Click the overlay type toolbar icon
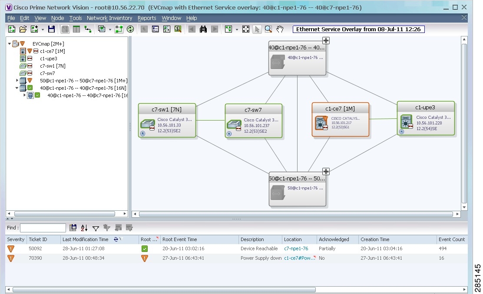The image size is (483, 294). [x=101, y=29]
